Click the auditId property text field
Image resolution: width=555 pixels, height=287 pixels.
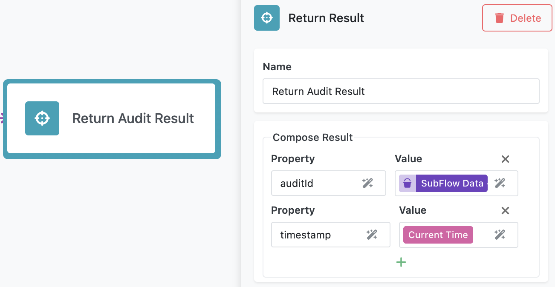click(x=311, y=183)
